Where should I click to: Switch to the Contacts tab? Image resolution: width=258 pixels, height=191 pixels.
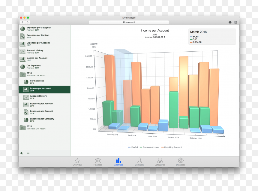[x=139, y=162]
